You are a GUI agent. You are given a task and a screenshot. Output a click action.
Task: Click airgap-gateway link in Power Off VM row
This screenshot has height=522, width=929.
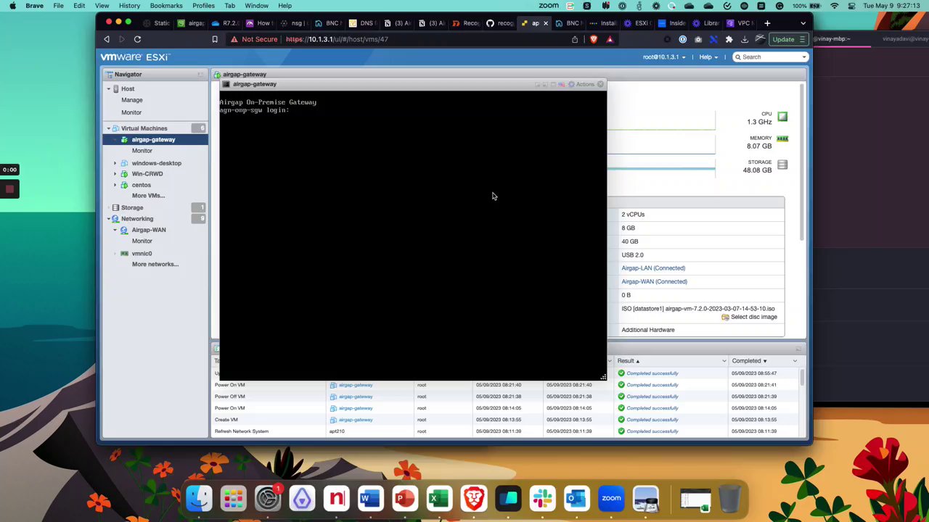coord(356,397)
